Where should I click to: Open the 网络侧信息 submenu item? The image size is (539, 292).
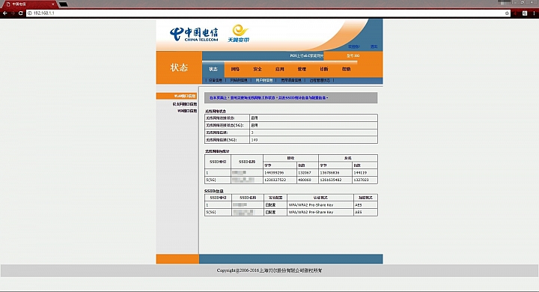(239, 80)
